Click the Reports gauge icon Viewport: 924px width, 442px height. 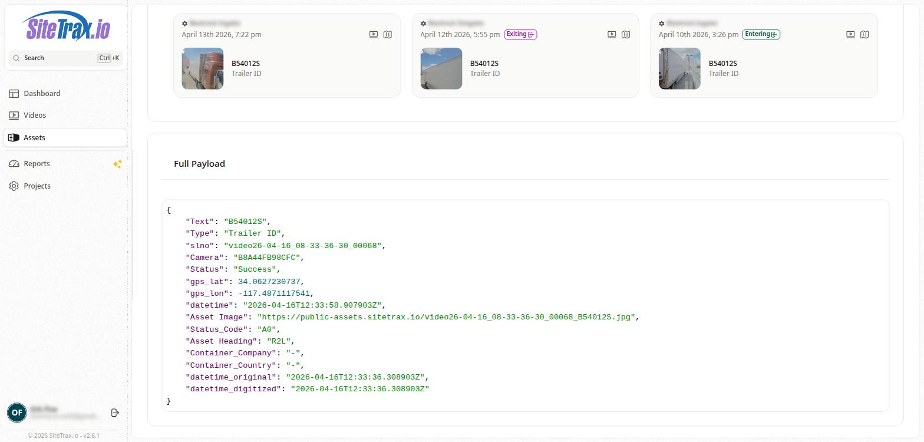[14, 163]
